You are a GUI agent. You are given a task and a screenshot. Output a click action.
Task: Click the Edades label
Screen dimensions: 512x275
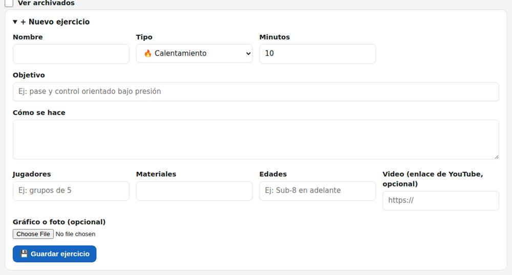273,174
